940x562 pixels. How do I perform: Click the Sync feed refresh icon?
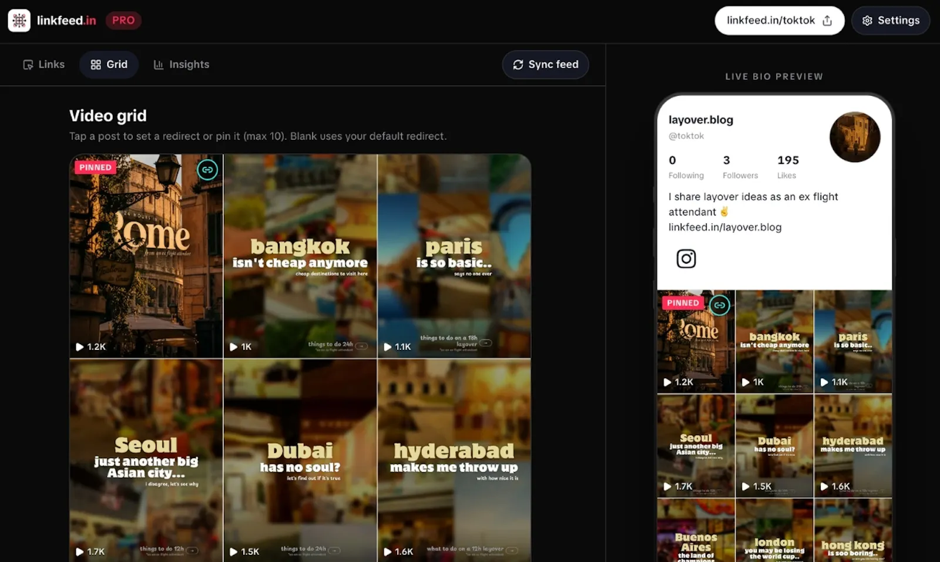pos(518,65)
